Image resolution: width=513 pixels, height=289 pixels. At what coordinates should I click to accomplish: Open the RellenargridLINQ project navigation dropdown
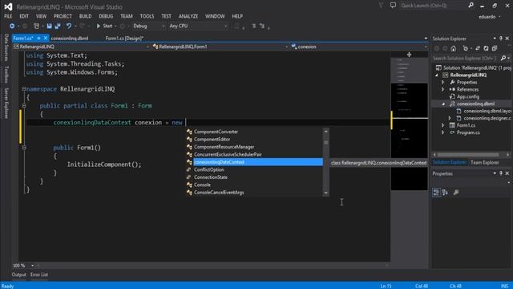pyautogui.click(x=82, y=47)
